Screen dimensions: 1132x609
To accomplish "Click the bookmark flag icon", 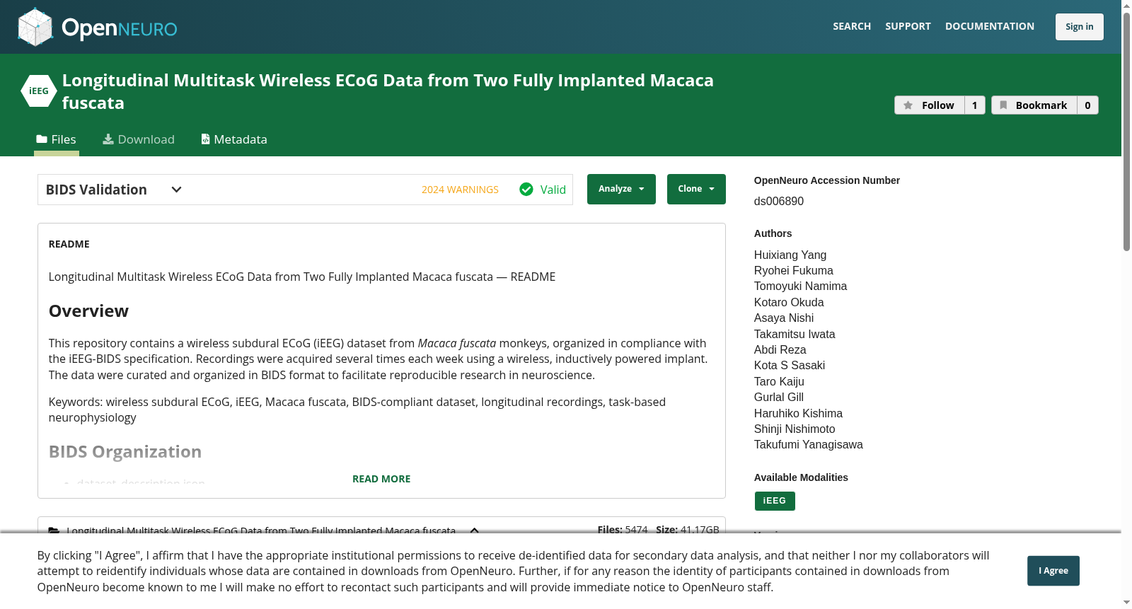I will [1003, 105].
